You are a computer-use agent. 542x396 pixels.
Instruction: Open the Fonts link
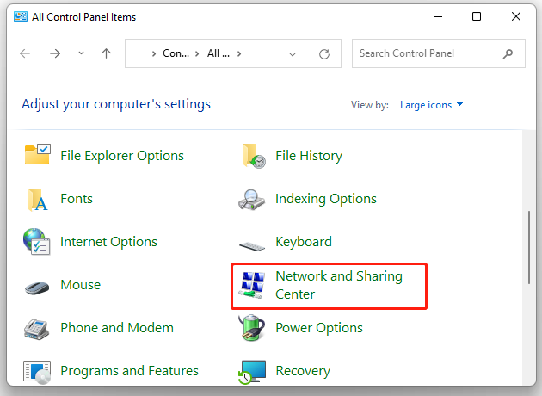click(x=77, y=199)
